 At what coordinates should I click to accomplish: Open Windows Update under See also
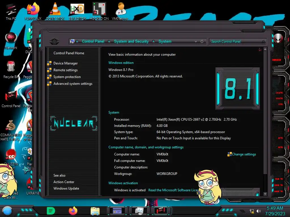[x=66, y=188]
